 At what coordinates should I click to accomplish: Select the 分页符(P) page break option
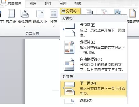tap(94, 30)
